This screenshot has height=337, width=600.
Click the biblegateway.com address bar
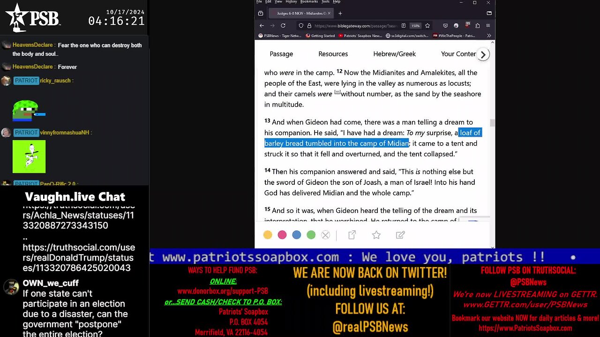click(x=355, y=26)
